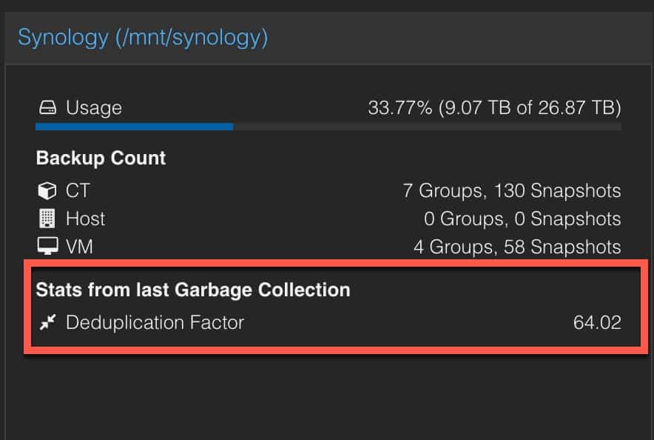Click the Host building icon
Viewport: 654px width, 440px height.
click(x=47, y=219)
